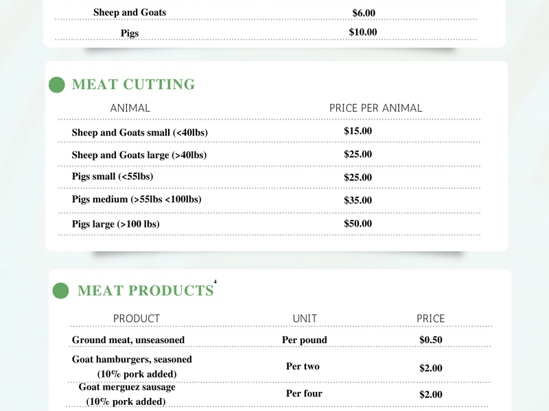Click the Pigs large (>100 lbs) entry

point(115,224)
